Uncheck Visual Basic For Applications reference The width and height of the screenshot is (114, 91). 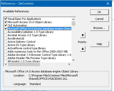click(6, 19)
